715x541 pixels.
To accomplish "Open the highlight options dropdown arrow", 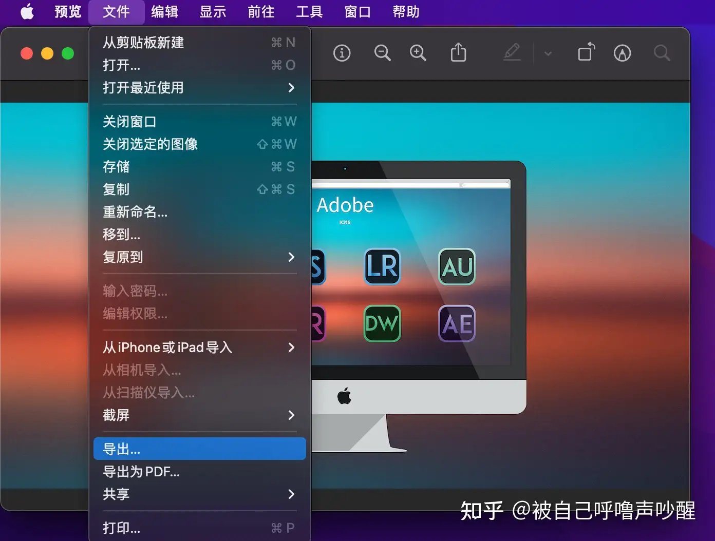I will (548, 53).
